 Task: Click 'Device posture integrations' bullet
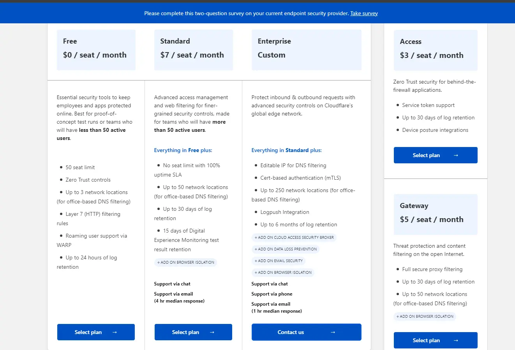(x=436, y=130)
